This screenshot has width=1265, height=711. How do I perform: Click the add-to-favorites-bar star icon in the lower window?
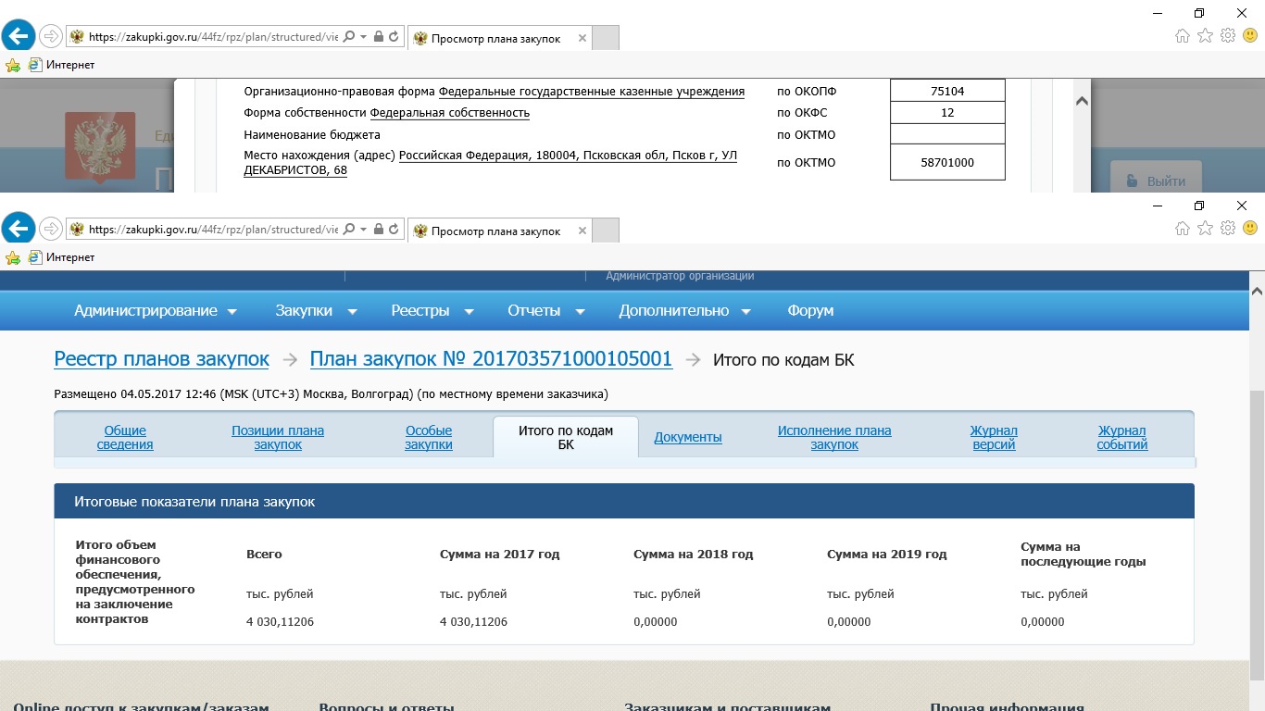(x=13, y=257)
